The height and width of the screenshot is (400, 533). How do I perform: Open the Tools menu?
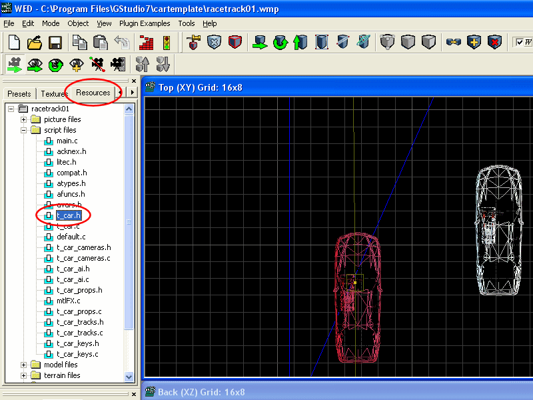(x=187, y=23)
